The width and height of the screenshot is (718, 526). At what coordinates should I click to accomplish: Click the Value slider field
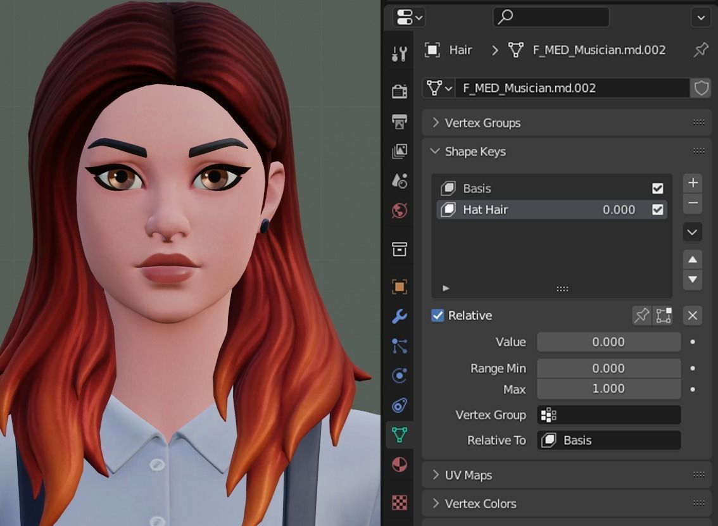coord(608,342)
